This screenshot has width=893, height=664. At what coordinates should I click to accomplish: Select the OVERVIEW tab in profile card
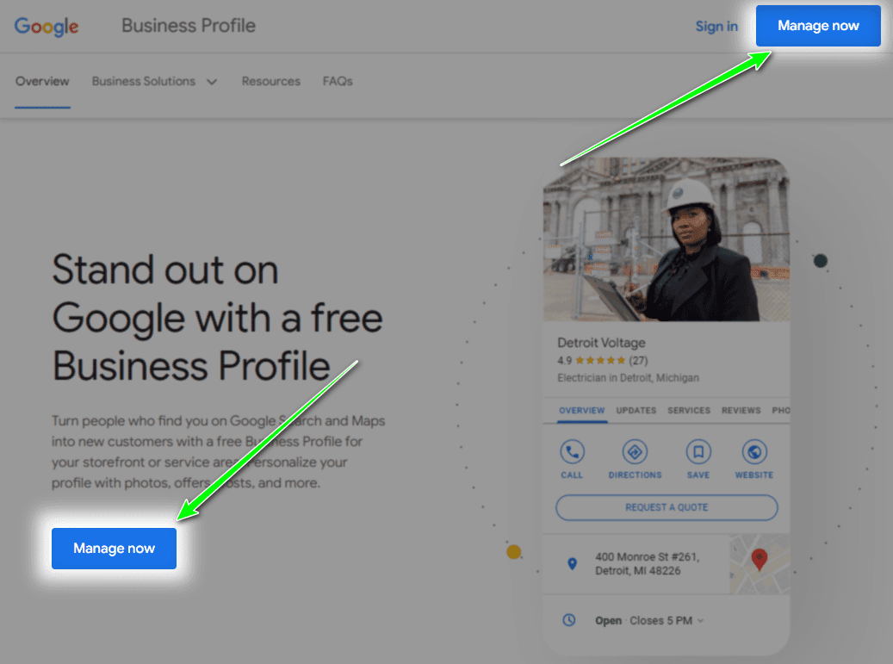coord(581,411)
